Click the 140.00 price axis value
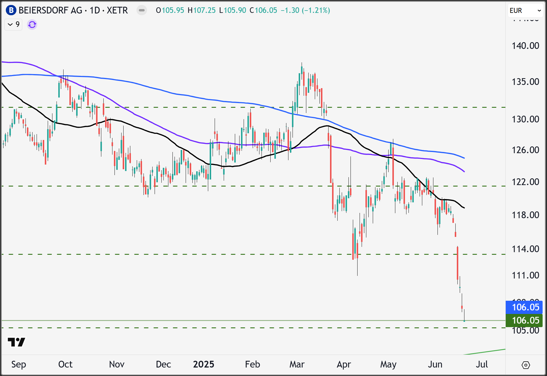This screenshot has width=547, height=376. 525,46
